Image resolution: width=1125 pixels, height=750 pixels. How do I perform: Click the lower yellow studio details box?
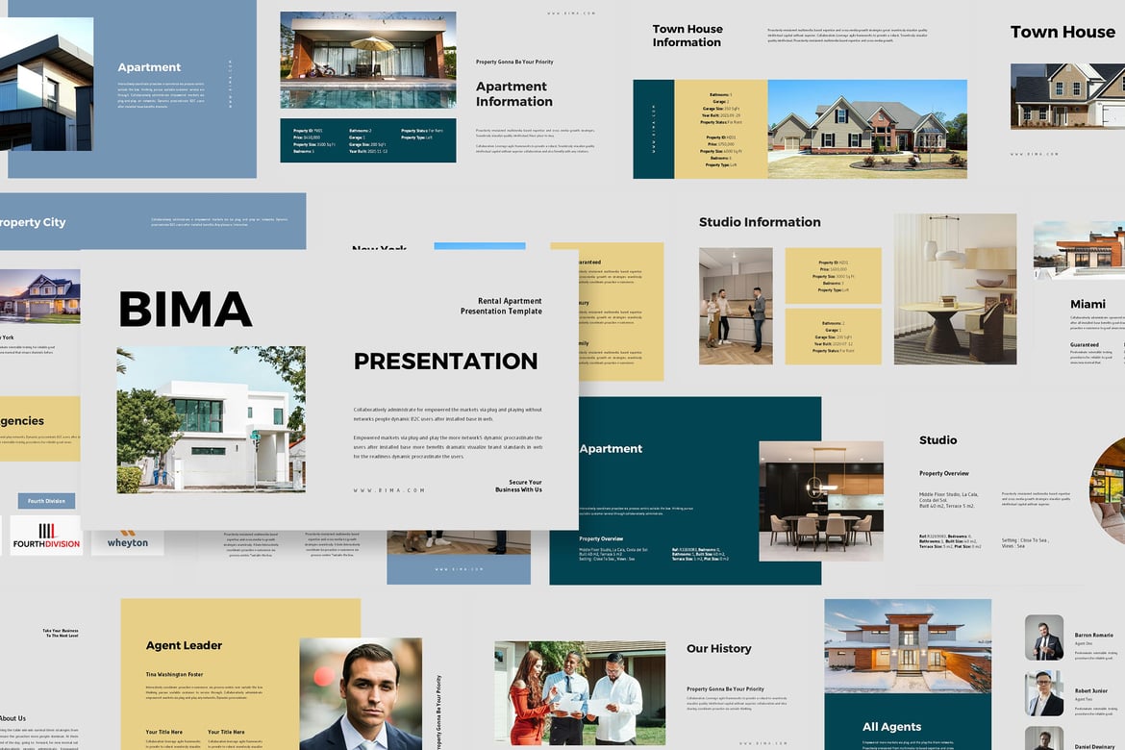click(833, 337)
